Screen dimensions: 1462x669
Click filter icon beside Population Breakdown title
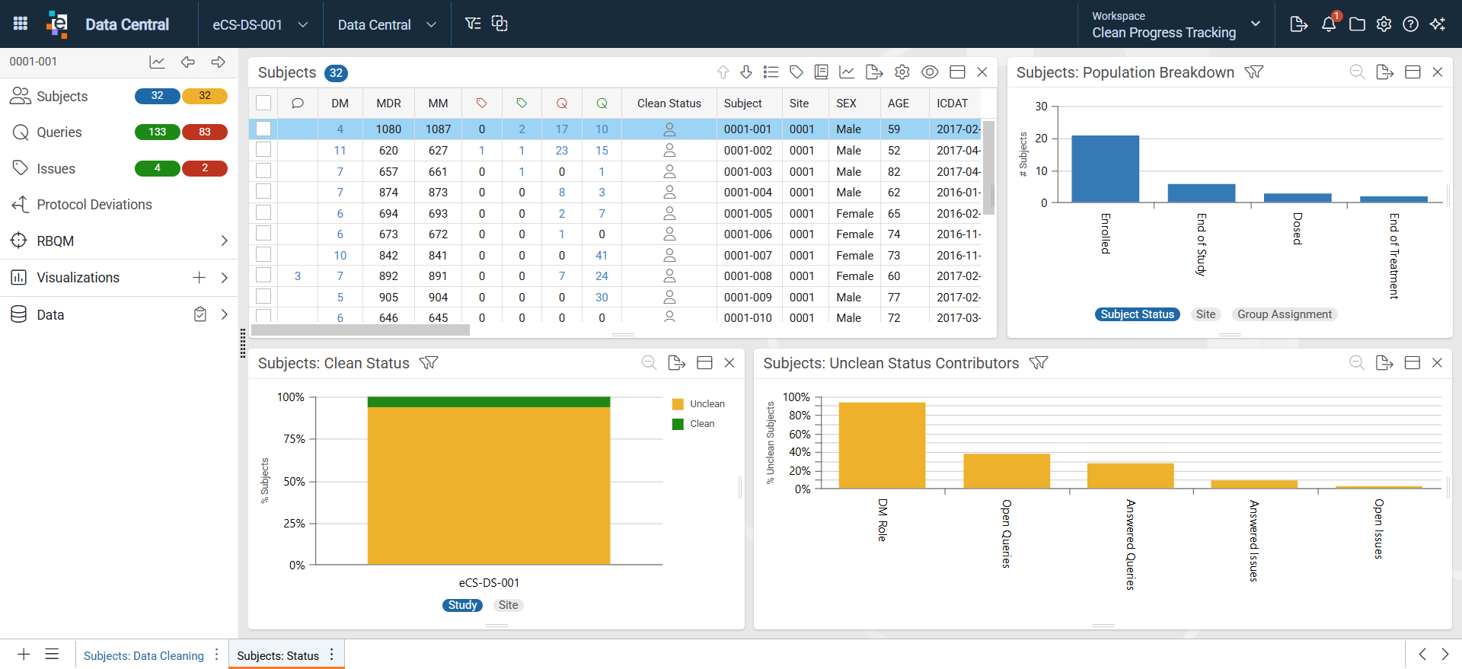coord(1254,72)
